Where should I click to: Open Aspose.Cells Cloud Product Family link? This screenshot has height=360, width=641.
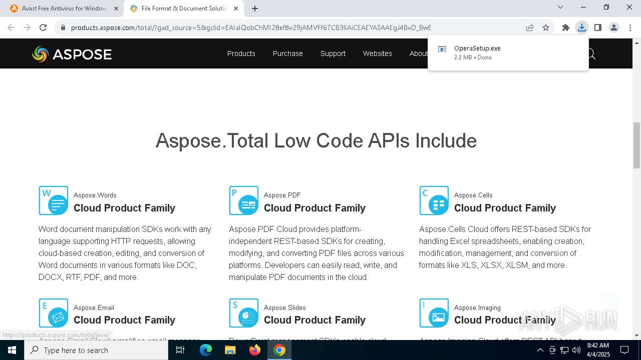[505, 208]
